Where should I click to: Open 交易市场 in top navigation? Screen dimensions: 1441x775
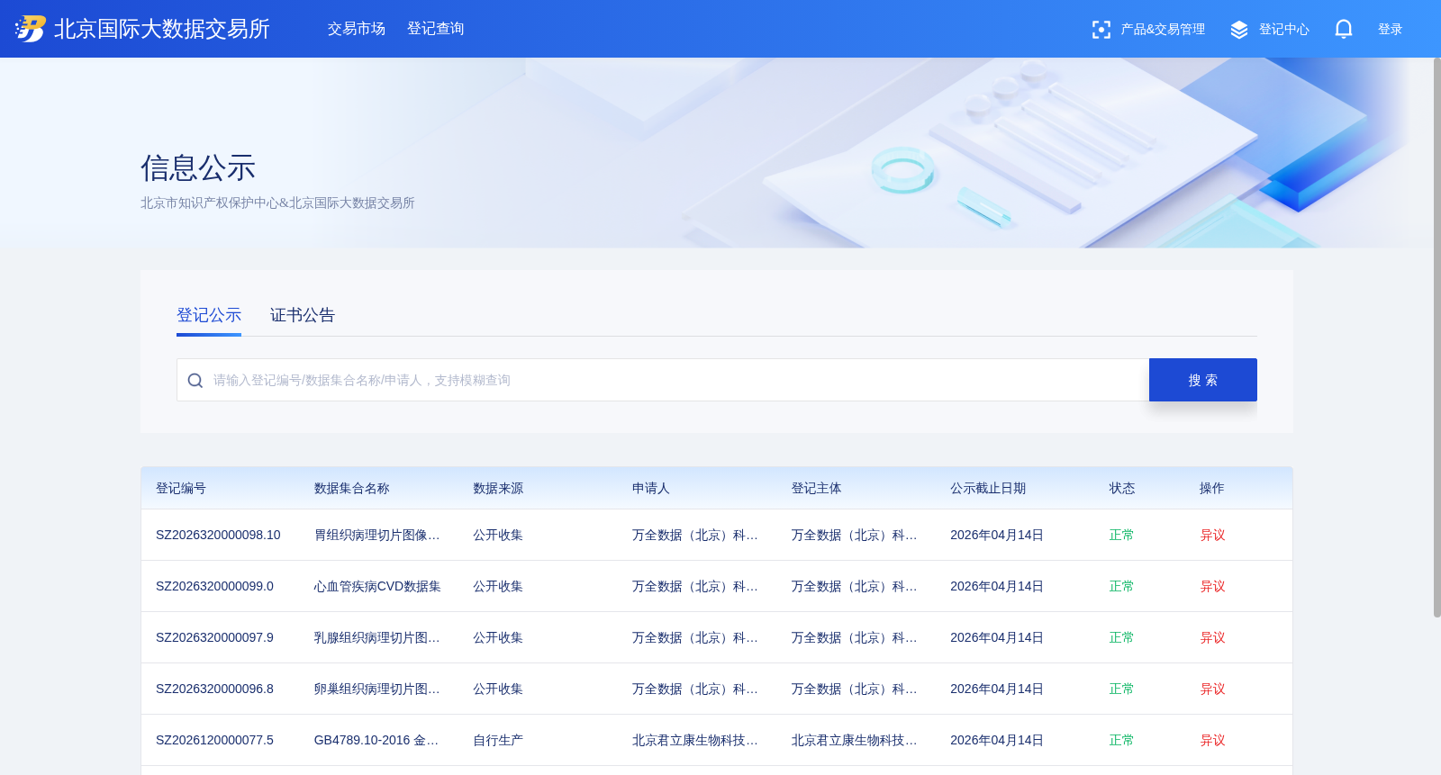pyautogui.click(x=357, y=29)
